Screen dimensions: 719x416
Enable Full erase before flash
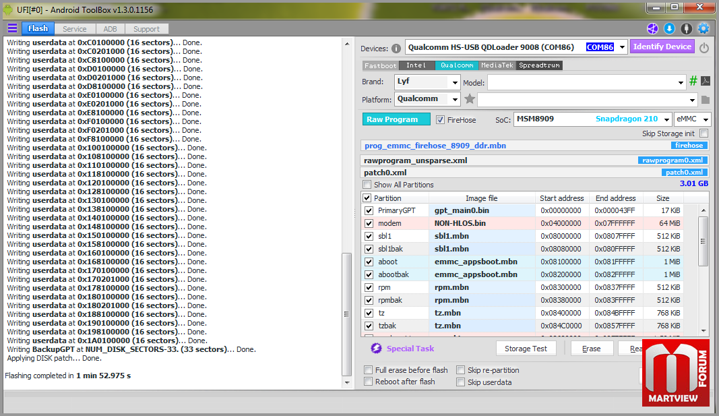pyautogui.click(x=368, y=370)
